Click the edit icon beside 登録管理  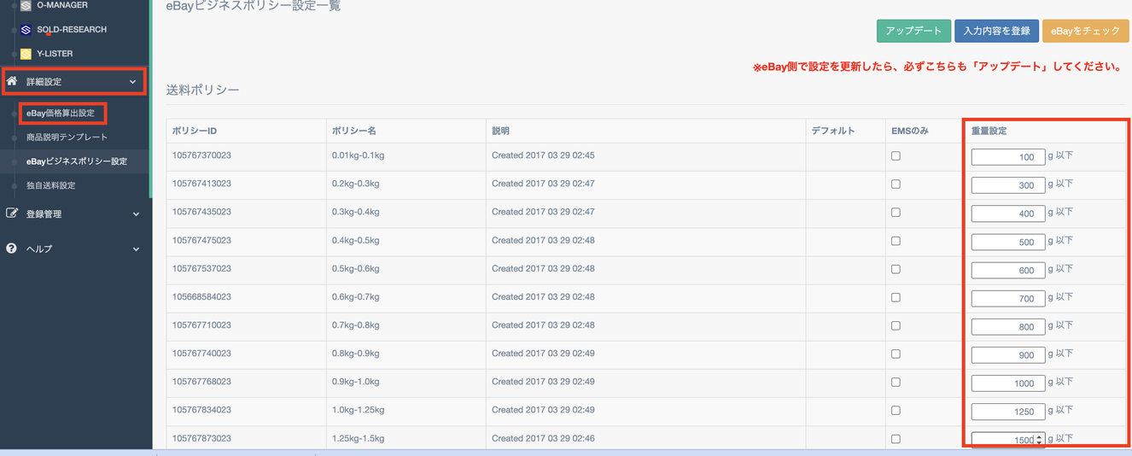[12, 213]
